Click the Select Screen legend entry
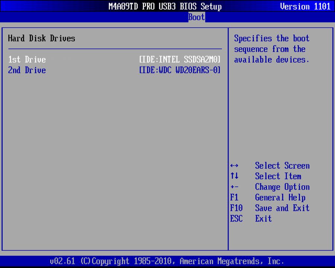 pyautogui.click(x=282, y=166)
